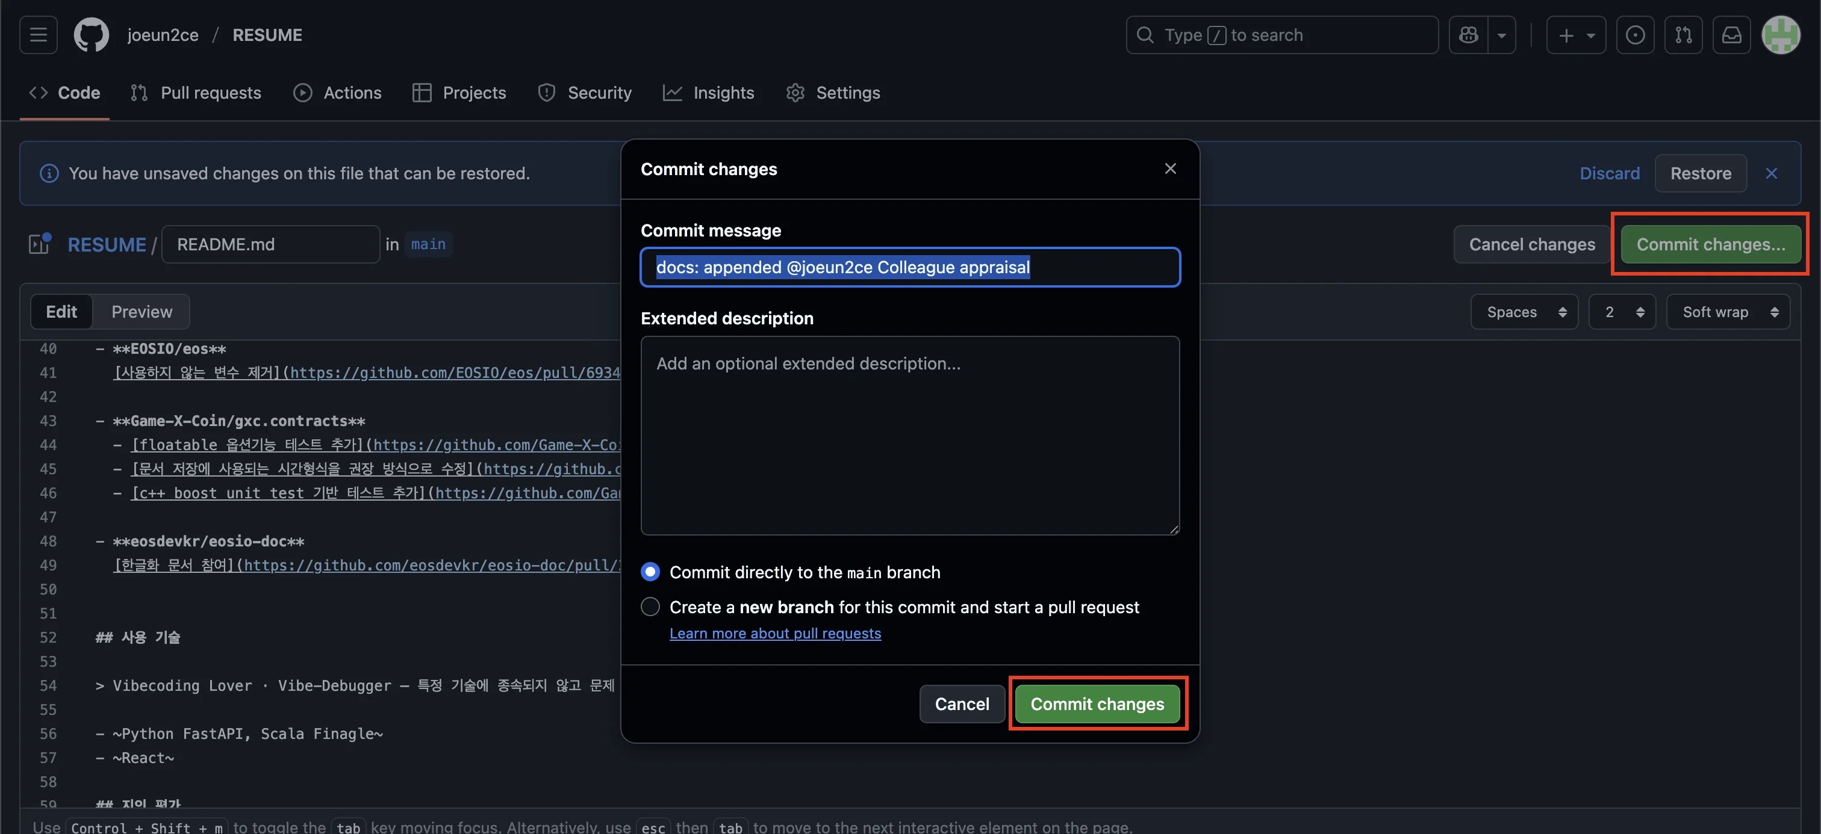Select Commit directly to main branch
Screen dimensions: 1821x834
point(650,571)
